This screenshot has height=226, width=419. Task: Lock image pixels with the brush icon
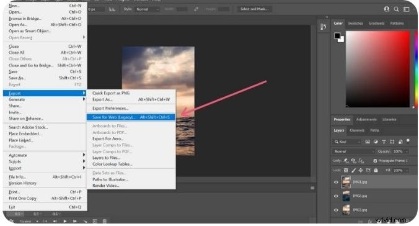coord(353,170)
